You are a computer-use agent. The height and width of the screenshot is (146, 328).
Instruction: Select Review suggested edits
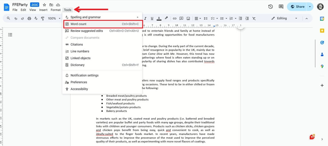click(102, 31)
